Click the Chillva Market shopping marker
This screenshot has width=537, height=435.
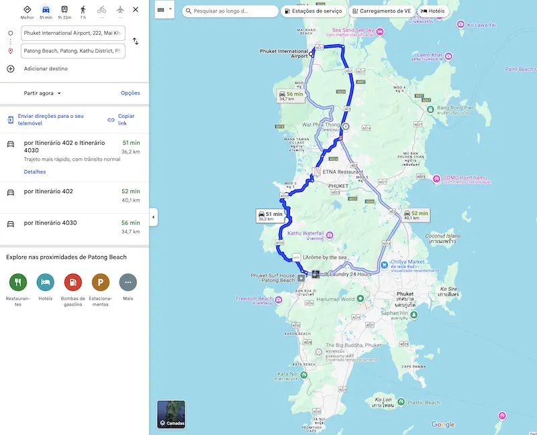(x=385, y=265)
